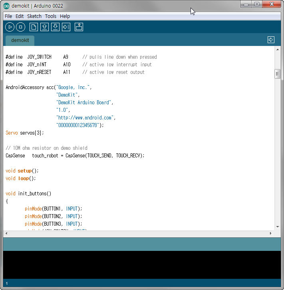This screenshot has height=290, width=284.
Task: Open the tab menu arrow button
Action: [271, 40]
